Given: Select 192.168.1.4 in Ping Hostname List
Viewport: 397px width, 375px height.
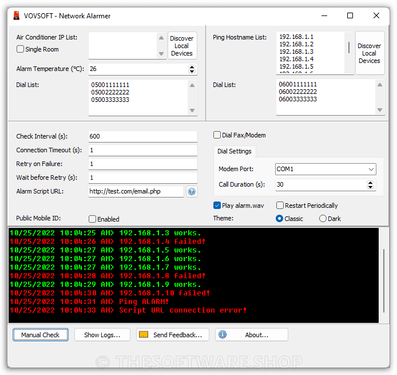Looking at the screenshot, I should (296, 59).
